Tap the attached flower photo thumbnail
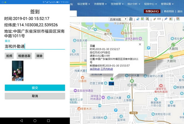The width and height of the screenshot is (184, 124). pos(18,71)
